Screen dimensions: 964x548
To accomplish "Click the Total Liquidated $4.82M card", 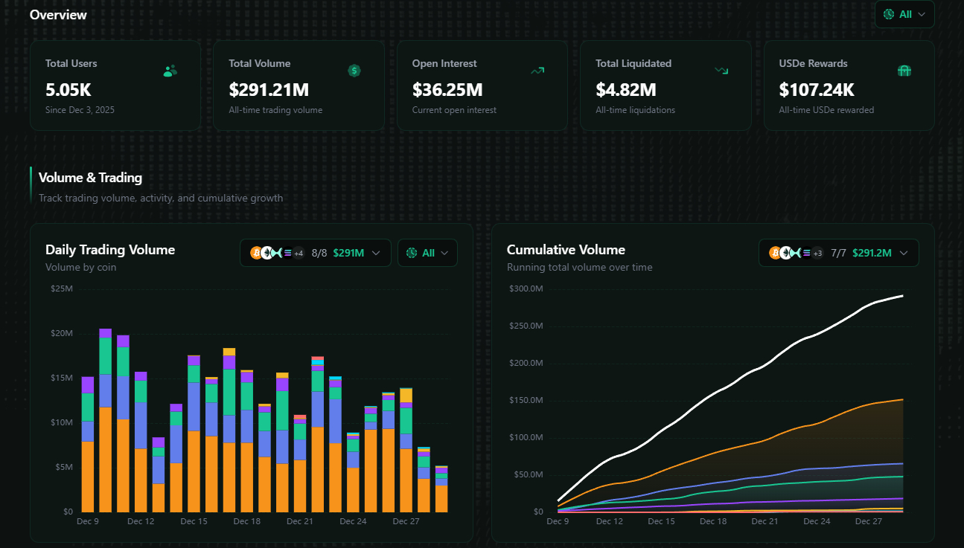I will 665,86.
